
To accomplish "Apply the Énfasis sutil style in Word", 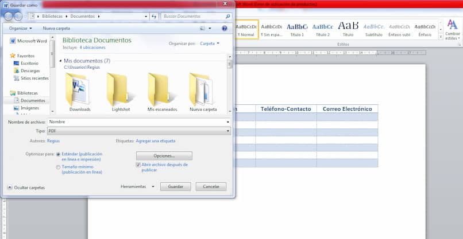I will [399, 29].
